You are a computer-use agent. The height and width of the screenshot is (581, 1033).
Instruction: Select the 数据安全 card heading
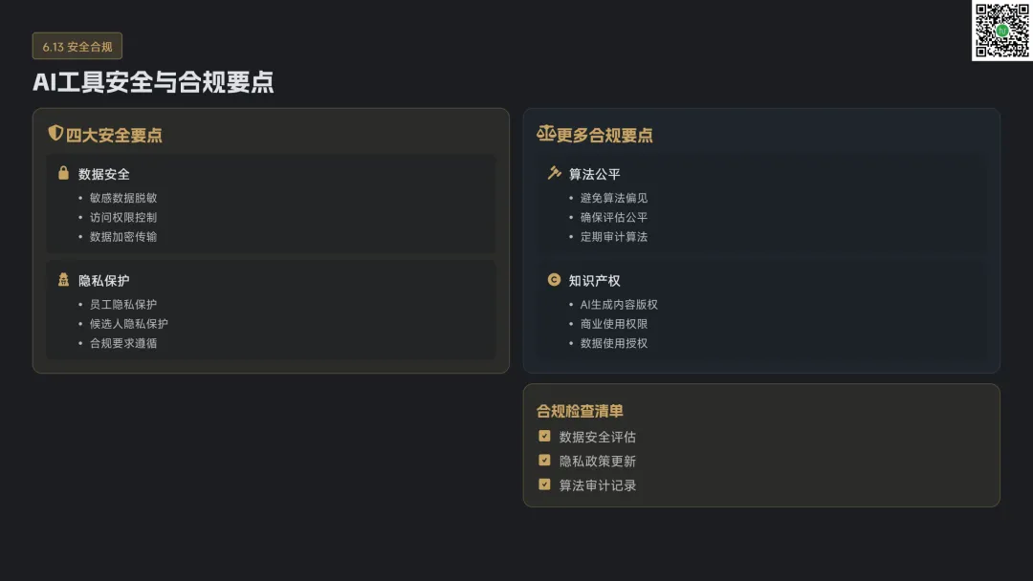pos(104,174)
